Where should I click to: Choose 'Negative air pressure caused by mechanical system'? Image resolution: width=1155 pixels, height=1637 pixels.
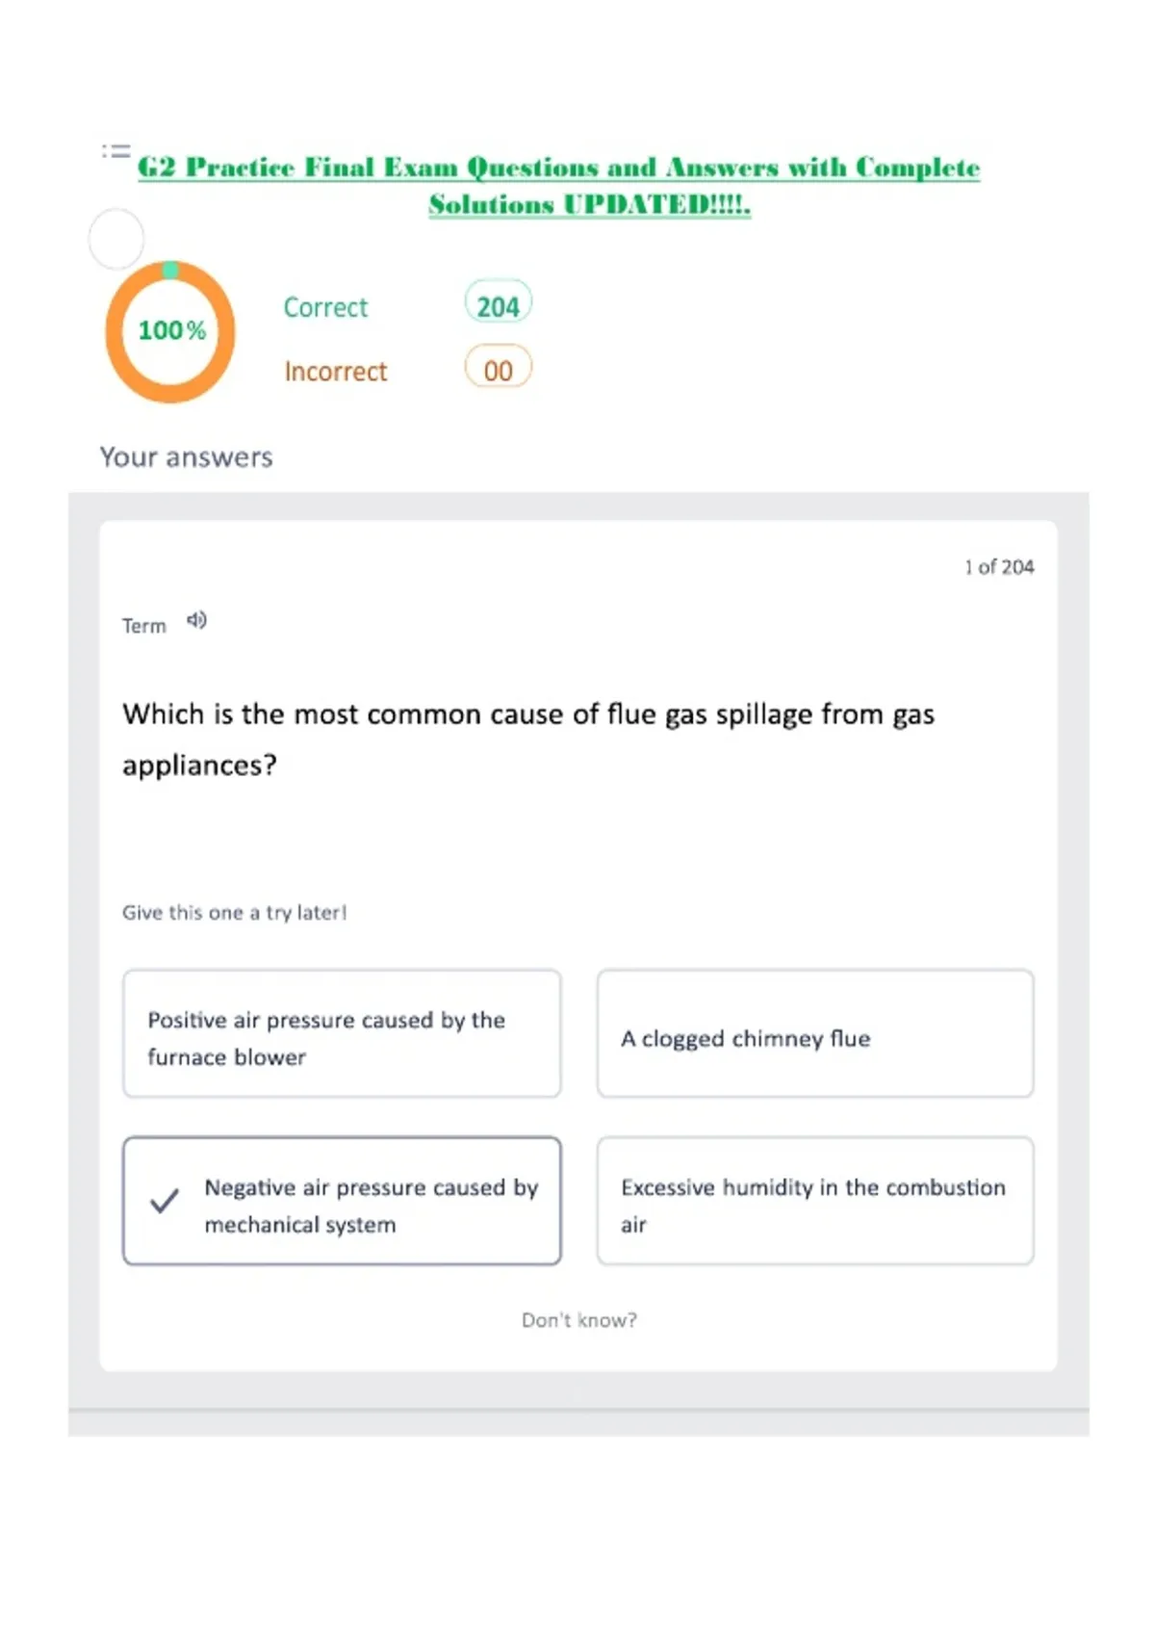pos(342,1201)
